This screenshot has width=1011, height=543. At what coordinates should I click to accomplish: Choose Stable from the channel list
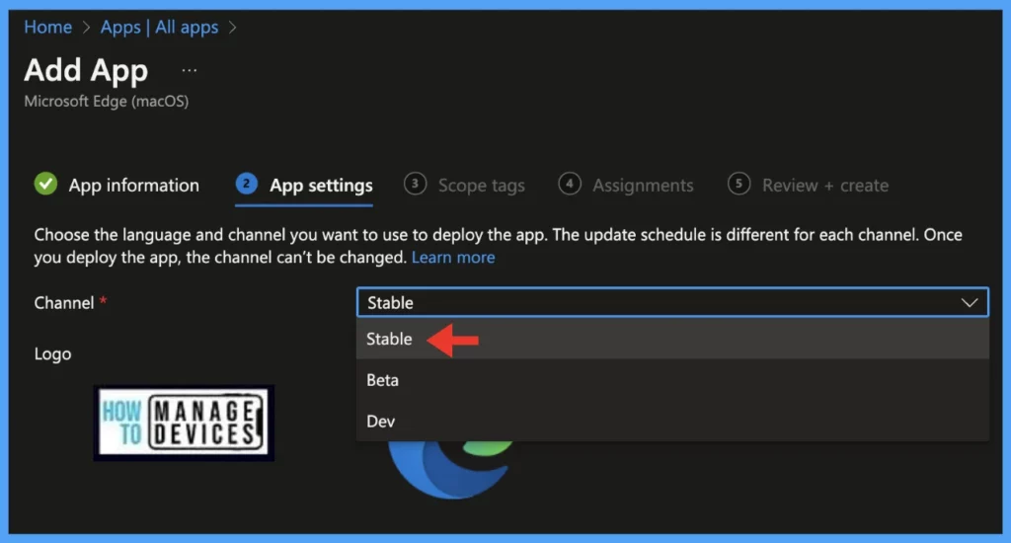click(x=671, y=340)
